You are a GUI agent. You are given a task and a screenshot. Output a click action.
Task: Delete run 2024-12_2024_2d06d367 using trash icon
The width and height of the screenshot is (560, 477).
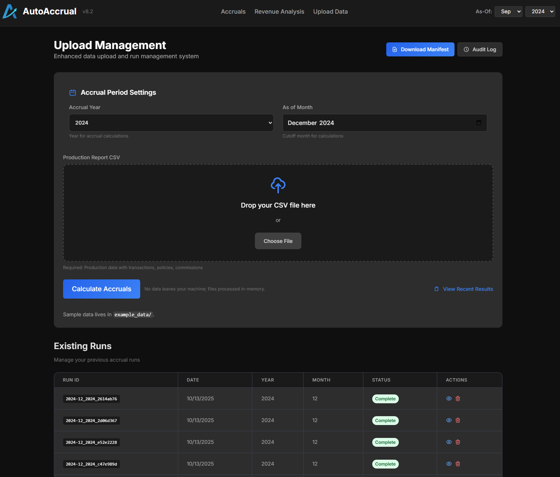[458, 420]
